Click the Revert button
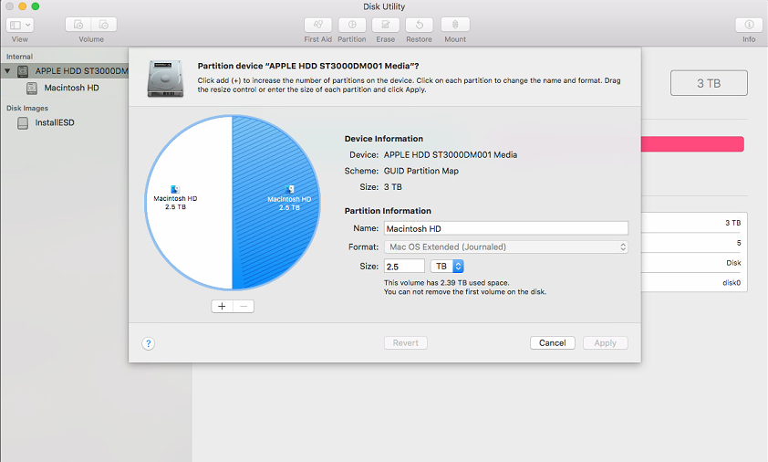 coord(406,342)
